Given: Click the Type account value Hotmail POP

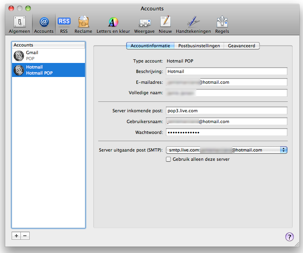Looking at the screenshot, I should 180,61.
